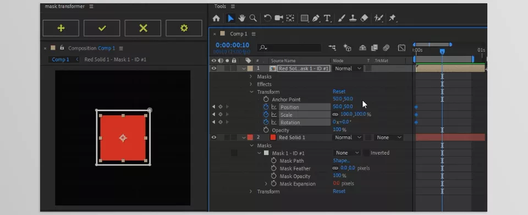
Task: Open Red Solid 1 Mode dropdown
Action: coord(348,137)
